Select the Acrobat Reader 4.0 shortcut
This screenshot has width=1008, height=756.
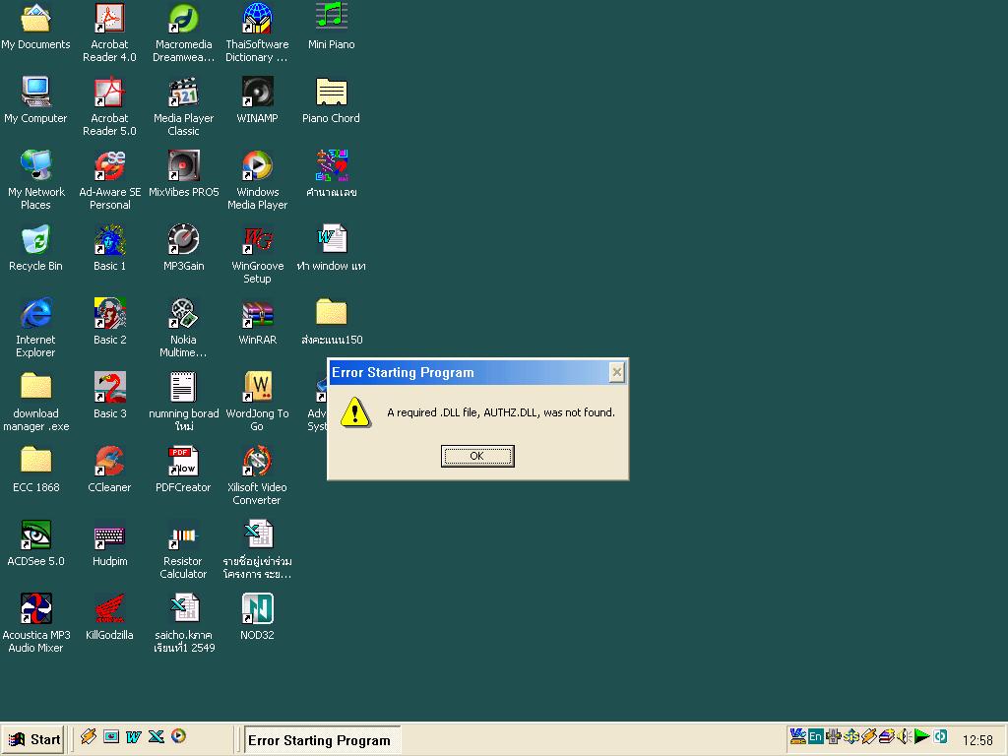coord(109,32)
